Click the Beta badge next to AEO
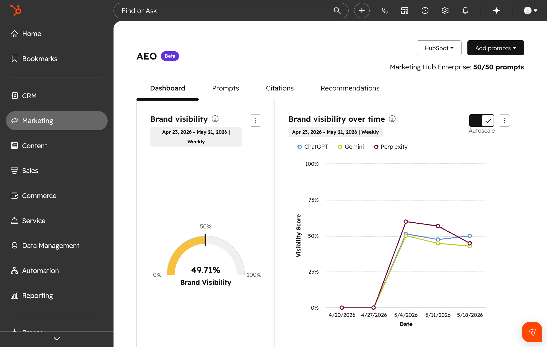The height and width of the screenshot is (347, 547). 170,56
